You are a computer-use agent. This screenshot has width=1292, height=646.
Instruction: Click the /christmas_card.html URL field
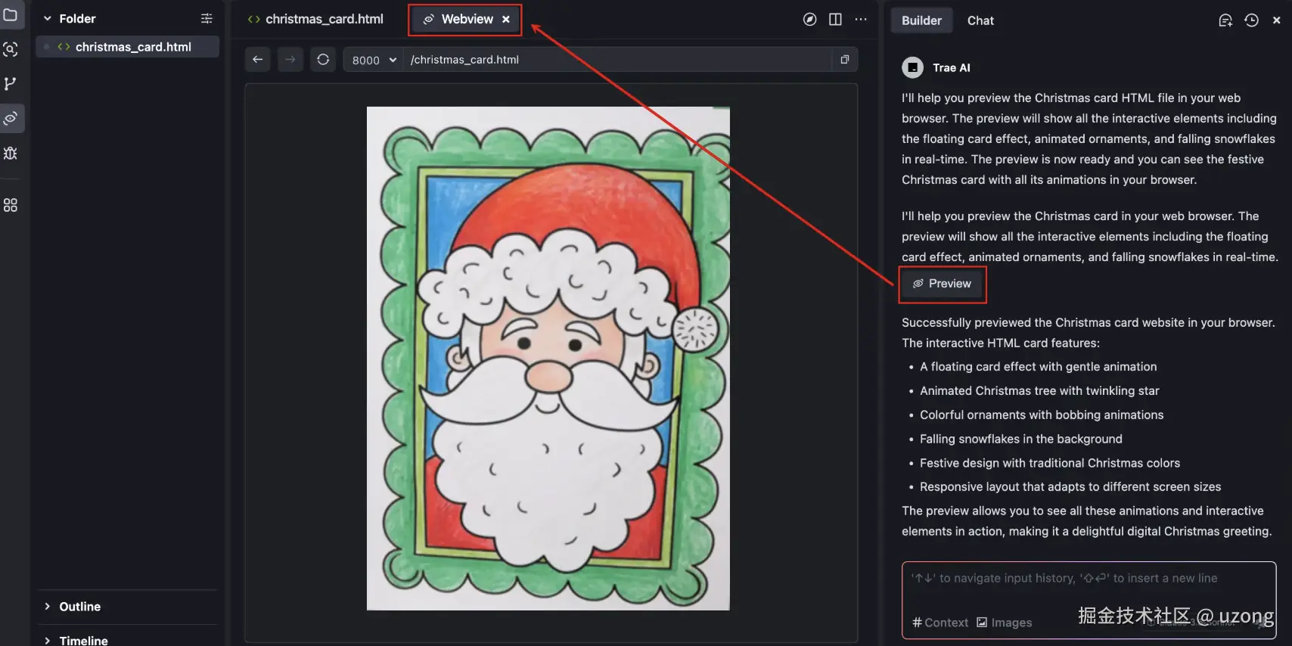[617, 60]
